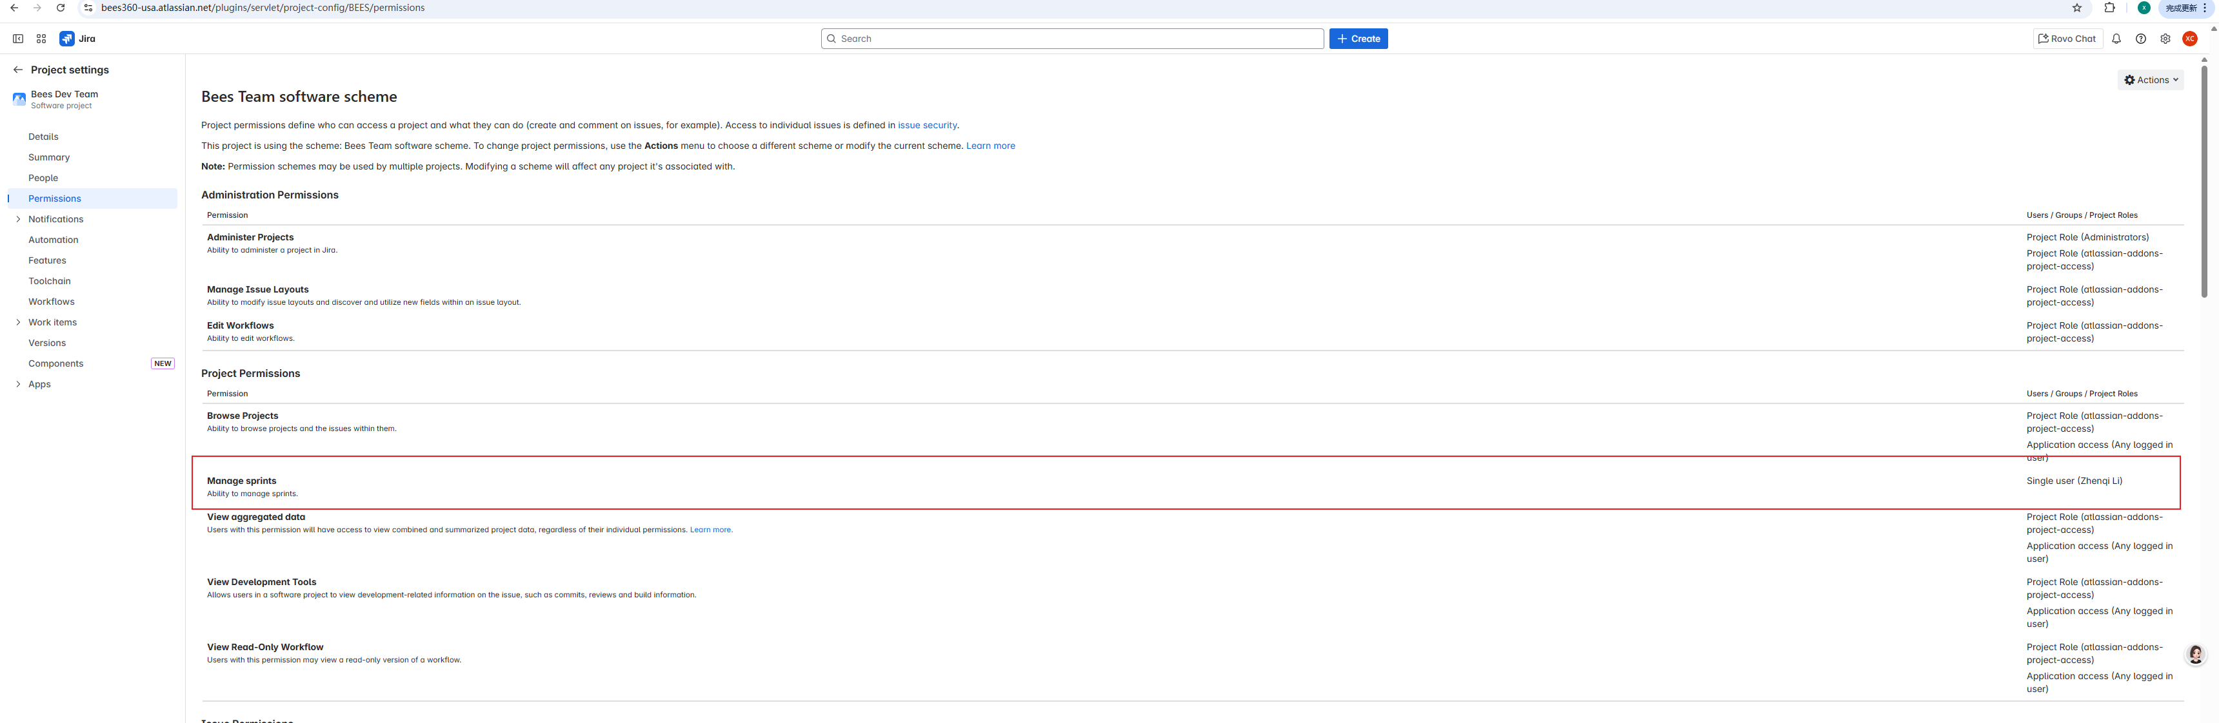Open the Actions dropdown menu

tap(2150, 80)
